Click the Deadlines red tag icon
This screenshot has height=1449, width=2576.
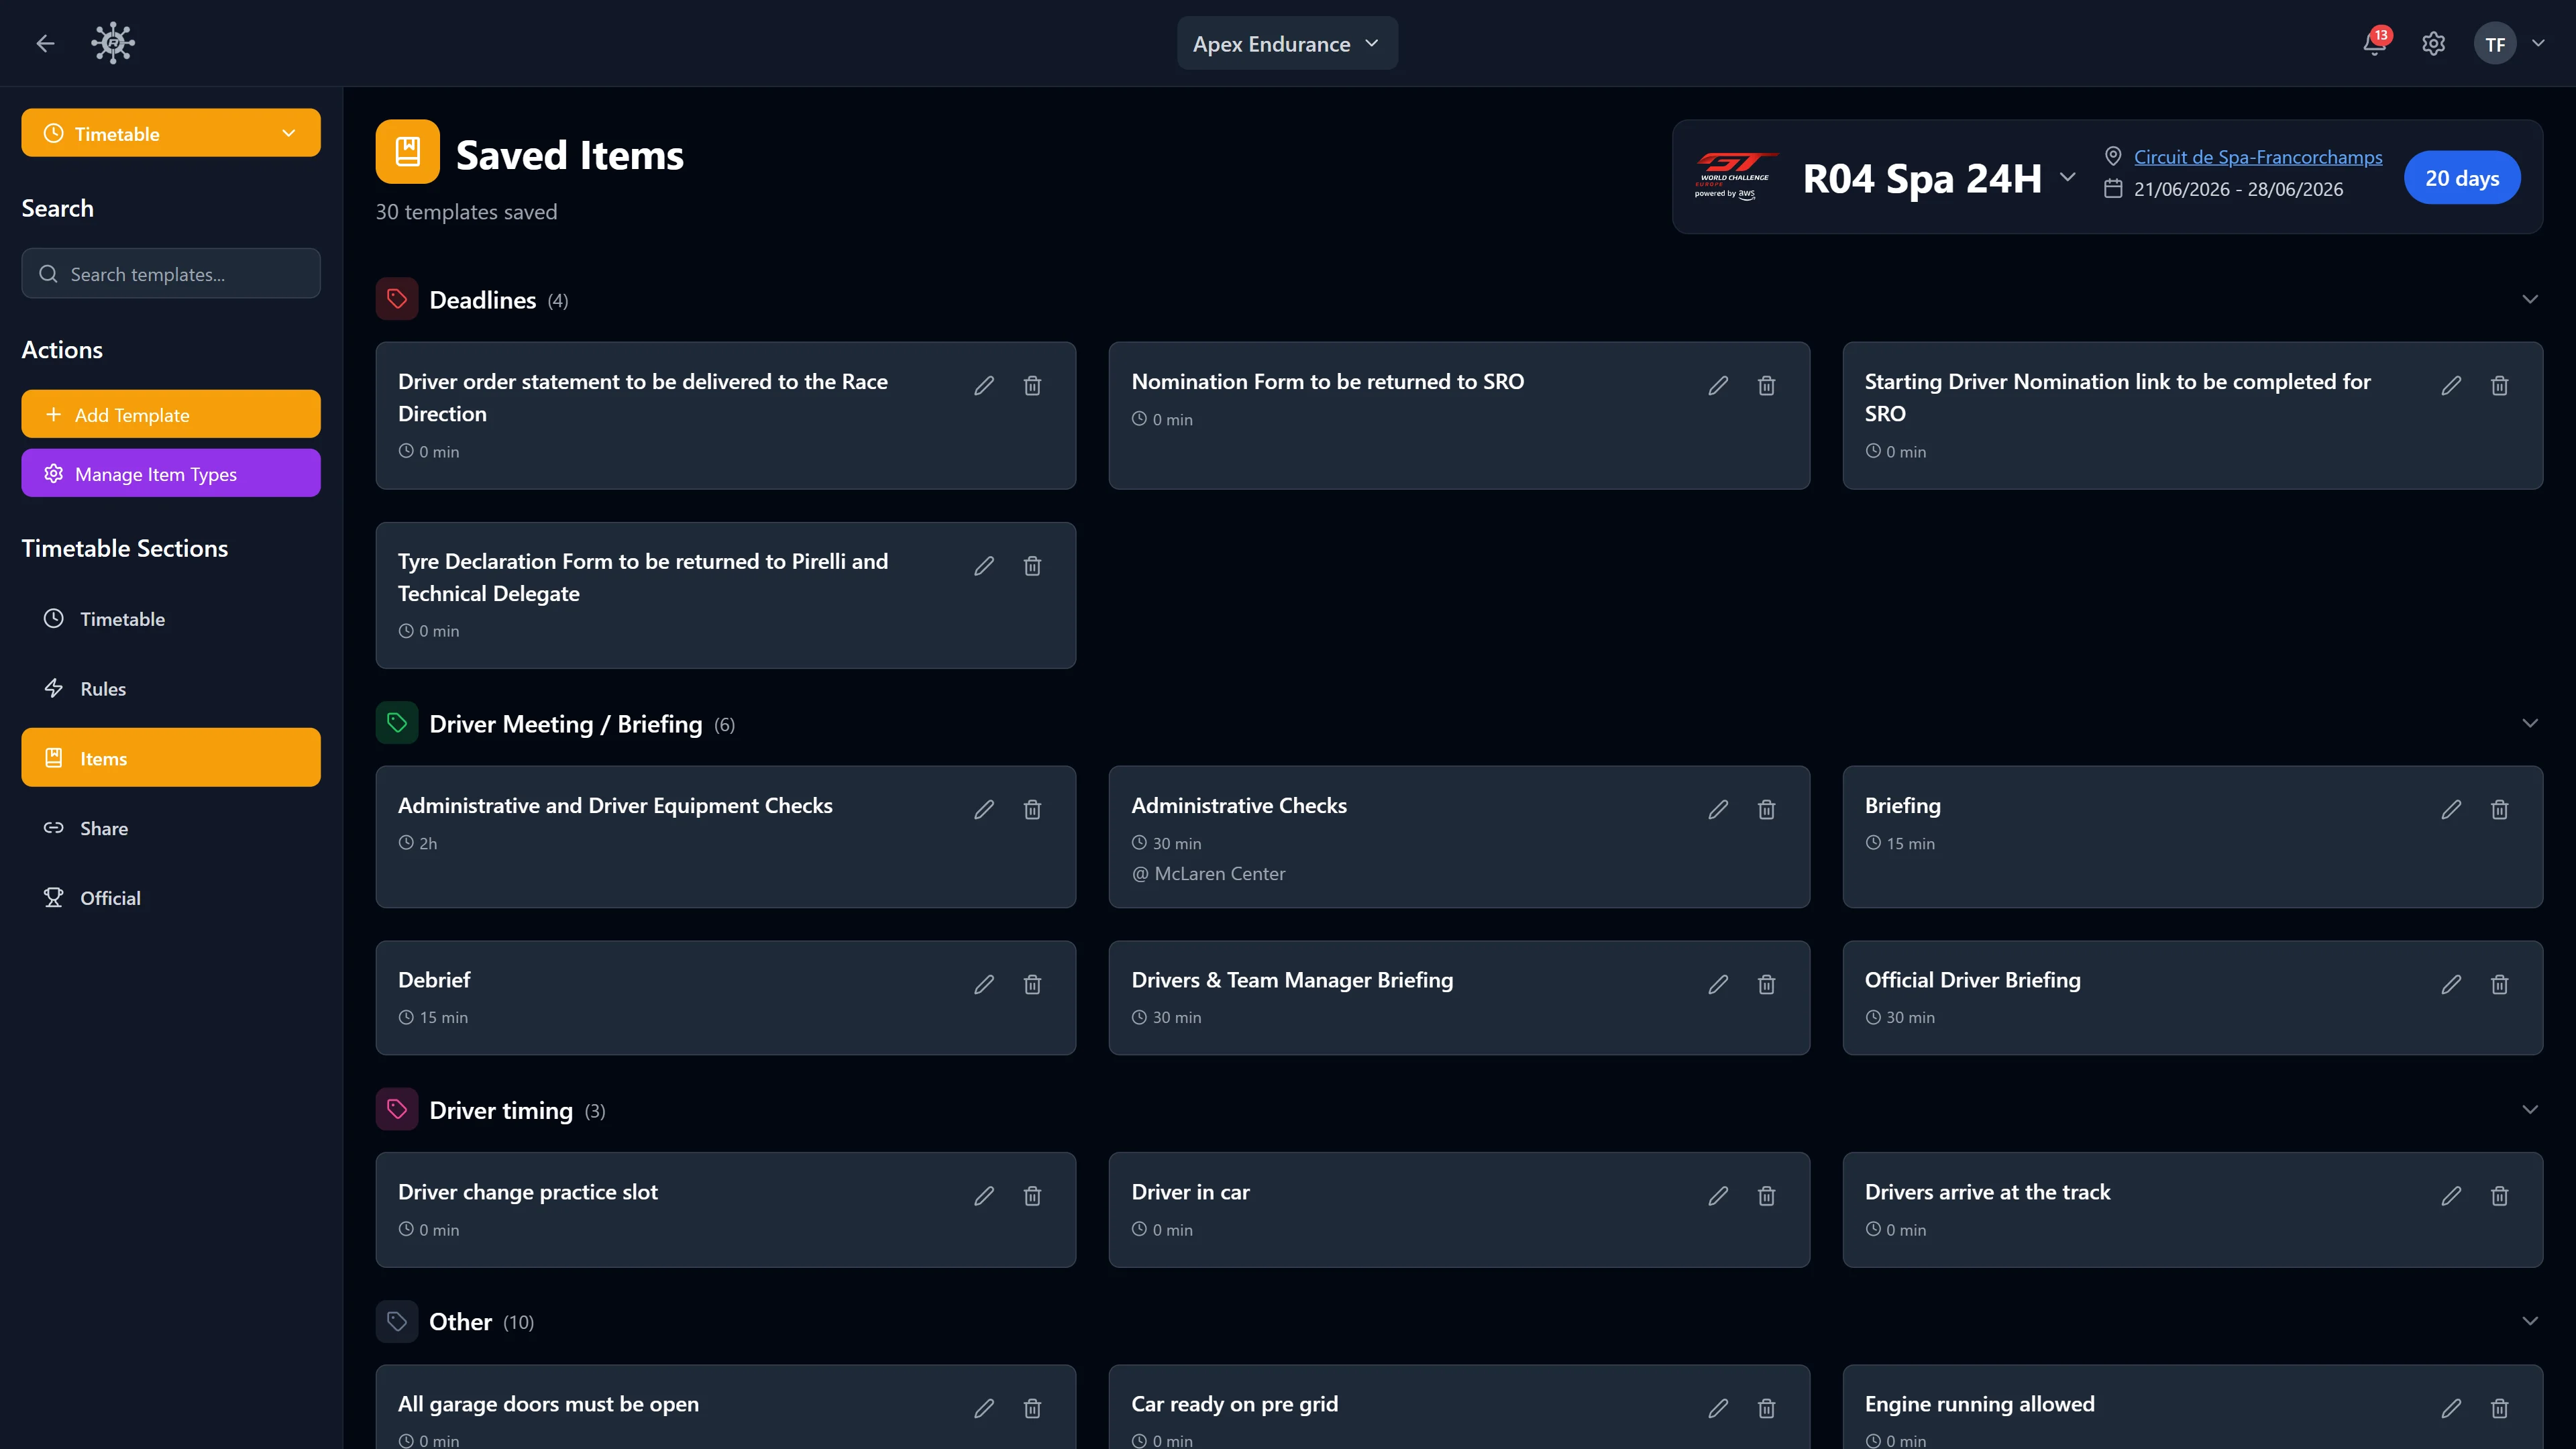[397, 299]
